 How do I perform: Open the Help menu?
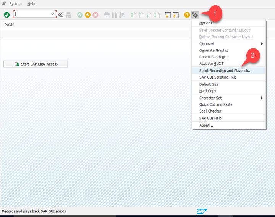click(x=31, y=4)
